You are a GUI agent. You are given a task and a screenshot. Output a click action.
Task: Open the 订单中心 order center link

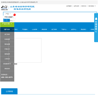tap(11, 21)
